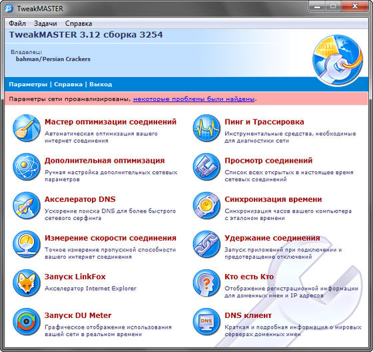Image resolution: width=373 pixels, height=352 pixels.
Task: Click Справка link in the blue bar
Action: coord(68,84)
